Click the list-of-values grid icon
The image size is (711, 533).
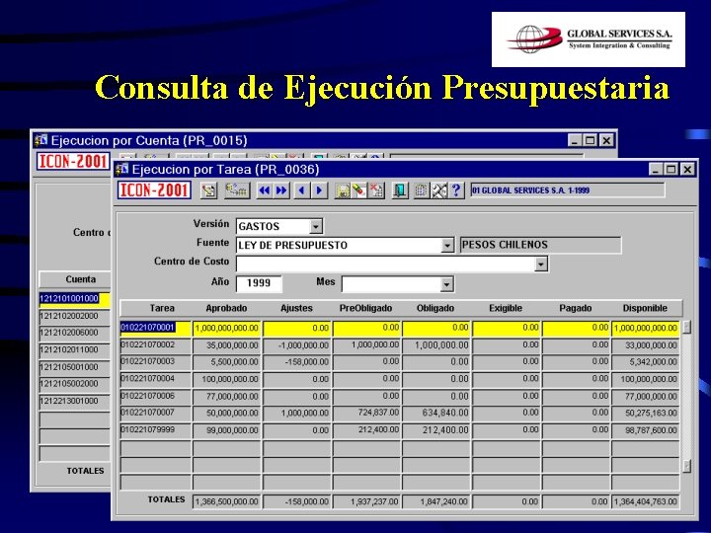[422, 190]
